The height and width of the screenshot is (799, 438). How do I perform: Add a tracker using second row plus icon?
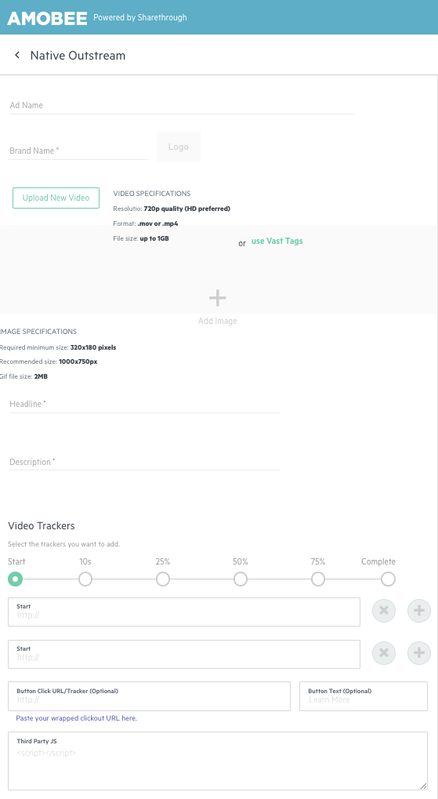point(419,652)
